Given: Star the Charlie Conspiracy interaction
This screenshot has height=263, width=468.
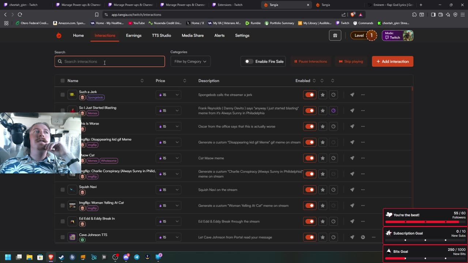Looking at the screenshot, I should (322, 174).
